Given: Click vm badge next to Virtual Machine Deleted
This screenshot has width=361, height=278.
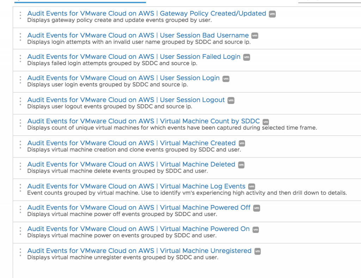Looking at the screenshot, I should point(241,165).
